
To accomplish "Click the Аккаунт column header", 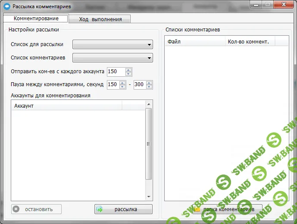I will [x=67, y=106].
